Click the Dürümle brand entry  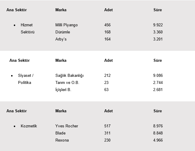click(x=63, y=32)
